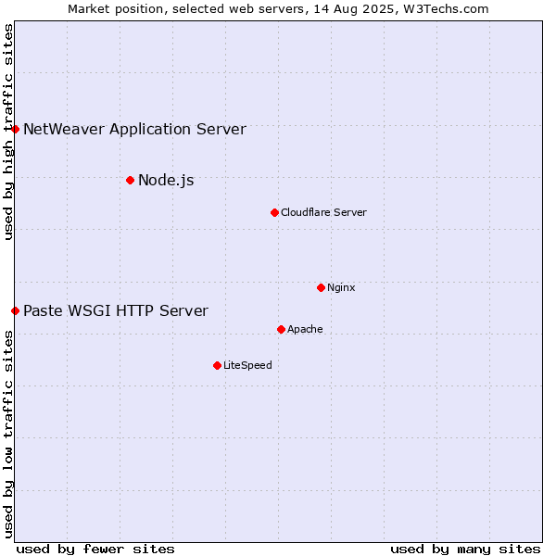Select the 'Apache' label text
Screen dimensions: 556x556
pos(305,329)
